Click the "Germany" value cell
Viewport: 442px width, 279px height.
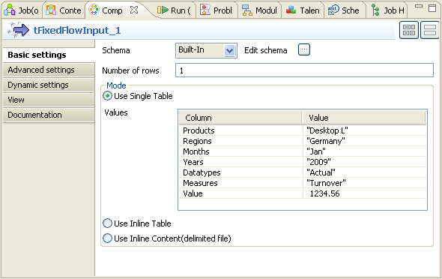365,141
